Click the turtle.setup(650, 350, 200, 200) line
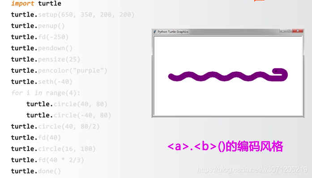 coord(73,15)
